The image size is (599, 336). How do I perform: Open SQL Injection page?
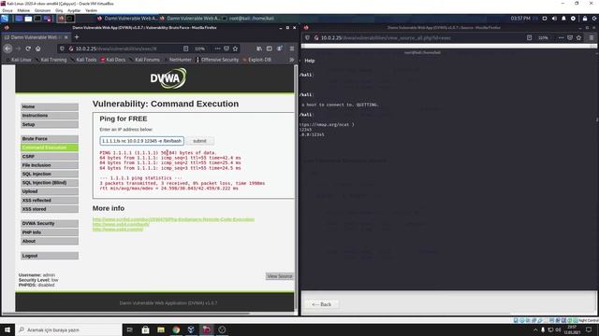[x=50, y=174]
